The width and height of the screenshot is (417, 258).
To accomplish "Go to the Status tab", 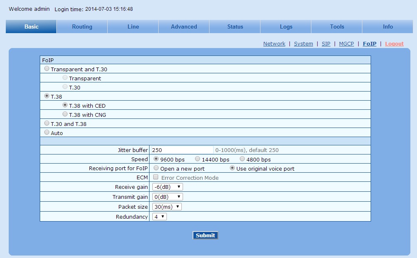I will click(x=235, y=27).
